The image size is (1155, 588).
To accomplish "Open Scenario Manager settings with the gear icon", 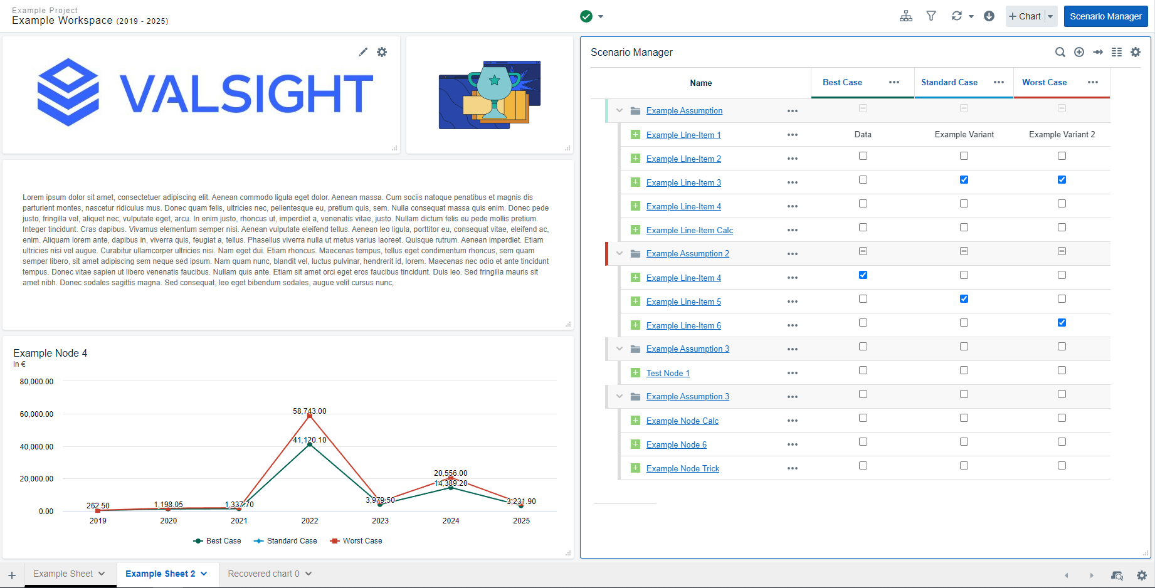I will (1136, 52).
